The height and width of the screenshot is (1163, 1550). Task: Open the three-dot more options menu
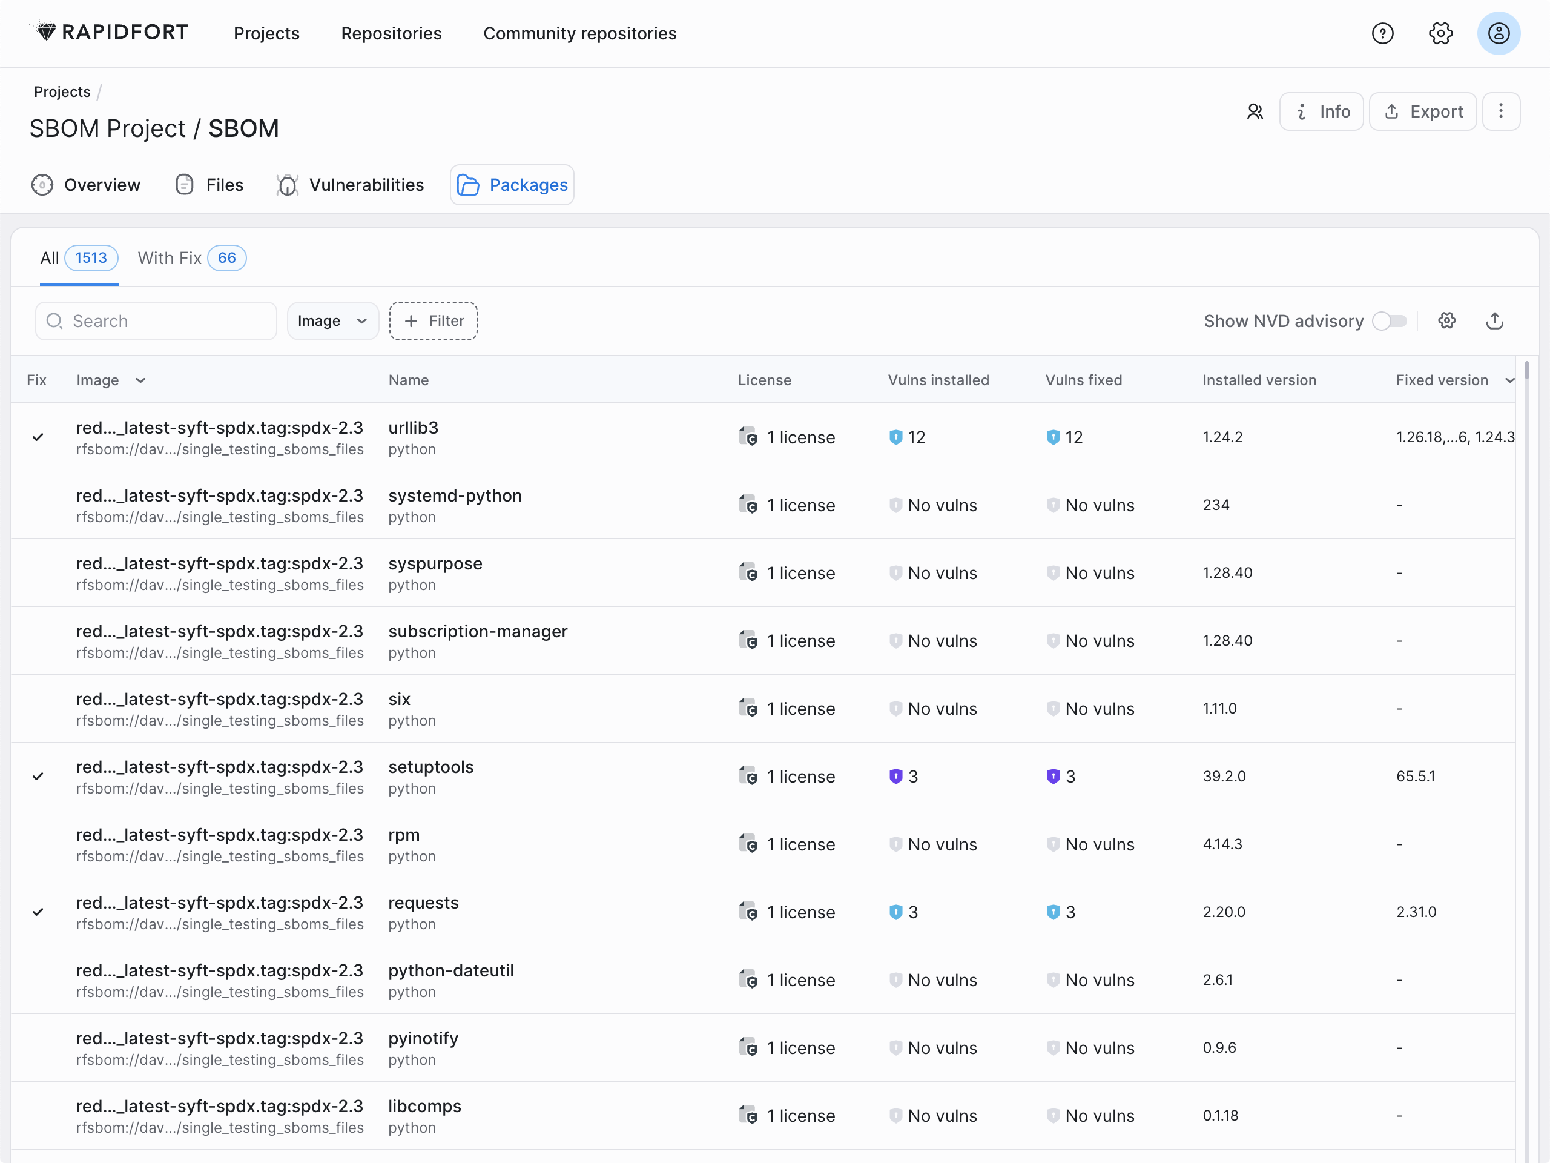pyautogui.click(x=1500, y=111)
